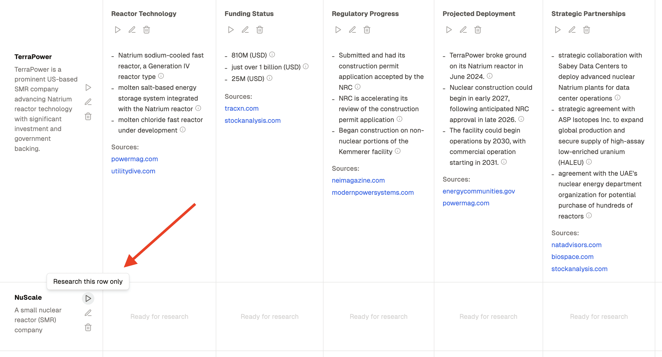Delete the Reactor Technology column

coord(147,30)
